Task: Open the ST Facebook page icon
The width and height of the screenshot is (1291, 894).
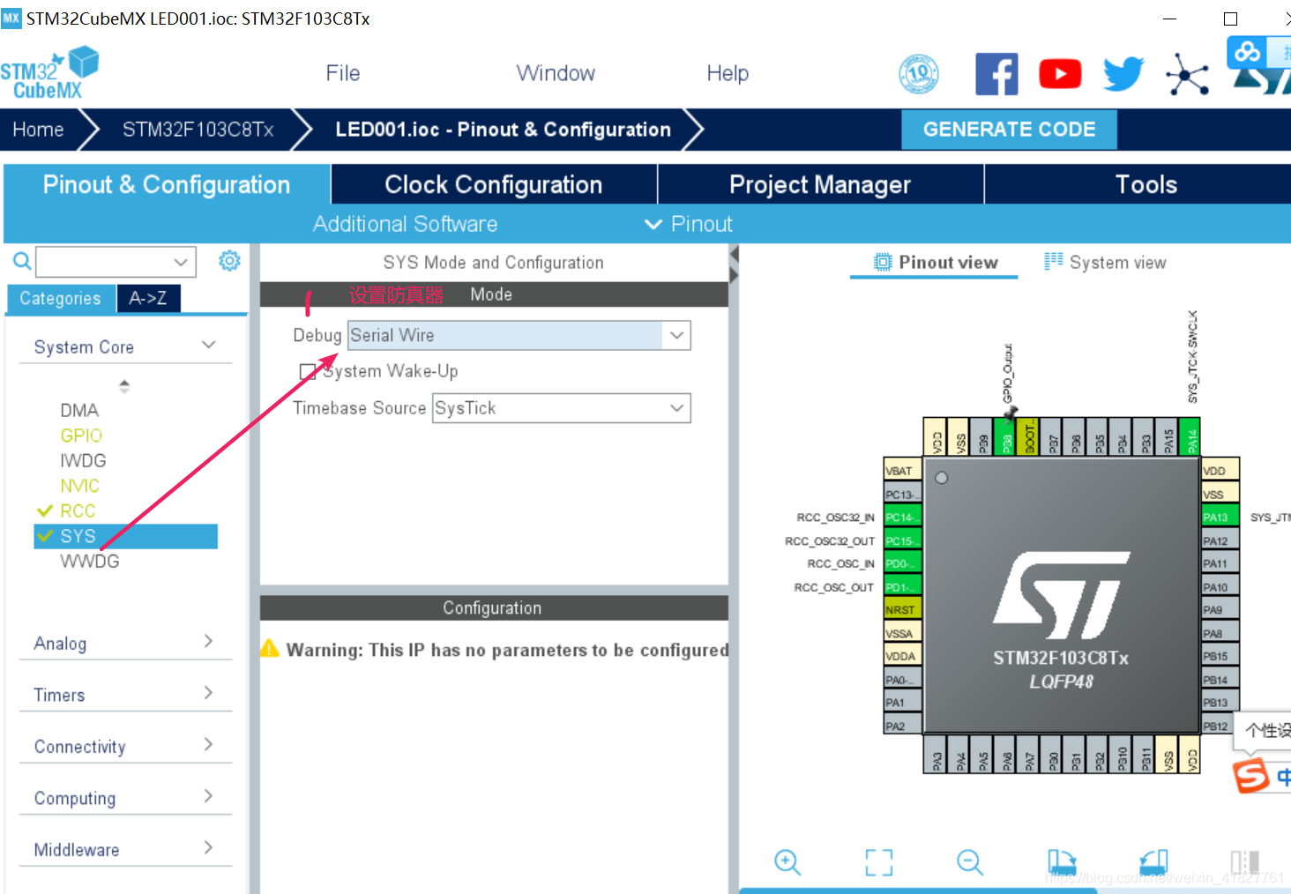Action: [996, 74]
